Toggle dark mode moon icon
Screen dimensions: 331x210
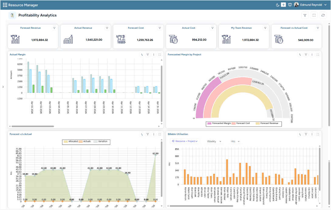pyautogui.click(x=278, y=5)
